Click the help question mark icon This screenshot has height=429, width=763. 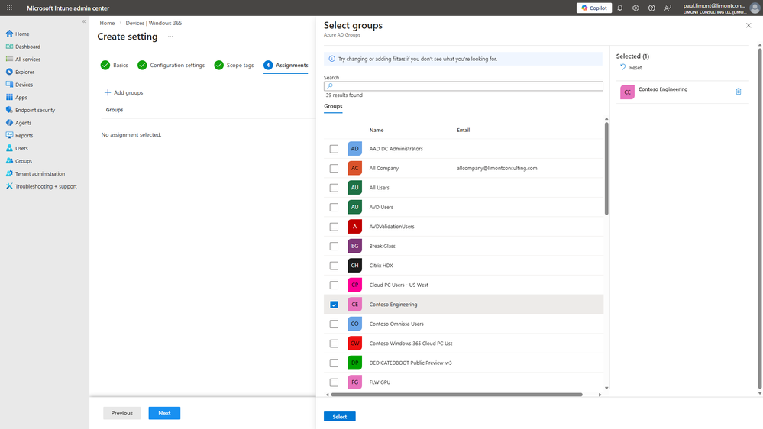[x=651, y=8]
